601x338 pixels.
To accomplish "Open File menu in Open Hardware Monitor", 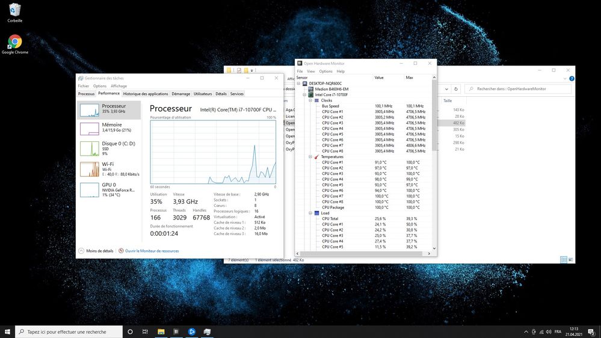I will click(300, 72).
